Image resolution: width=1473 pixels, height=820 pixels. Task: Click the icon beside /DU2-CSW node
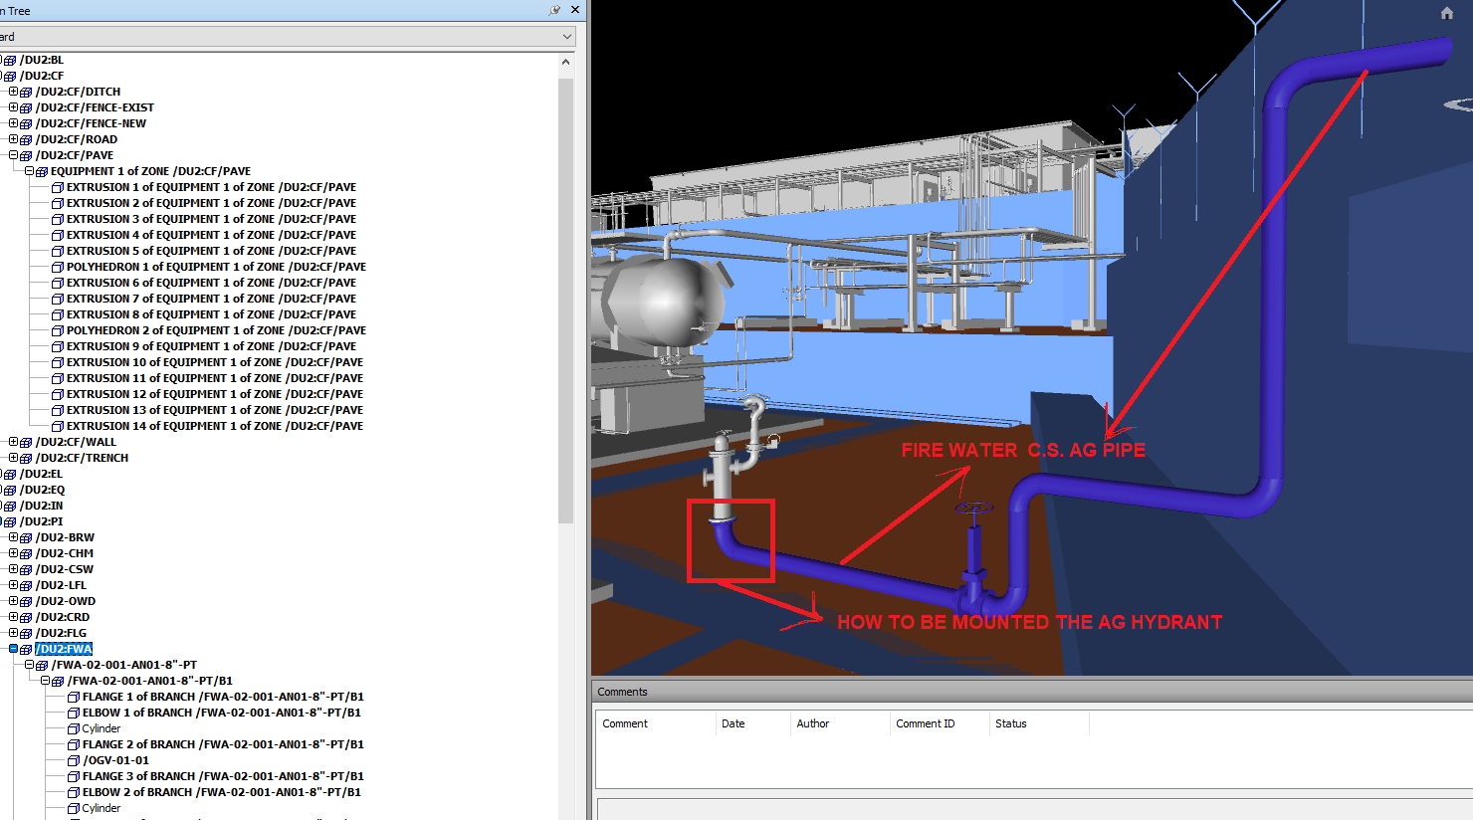[x=26, y=570]
